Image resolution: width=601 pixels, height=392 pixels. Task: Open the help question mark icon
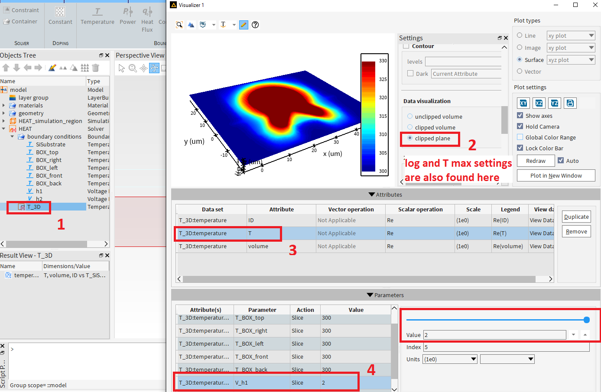255,25
